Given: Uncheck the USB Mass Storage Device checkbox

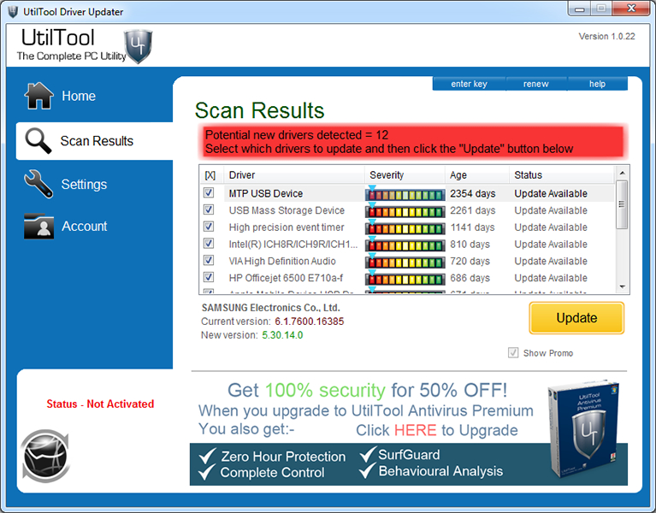Looking at the screenshot, I should click(209, 209).
